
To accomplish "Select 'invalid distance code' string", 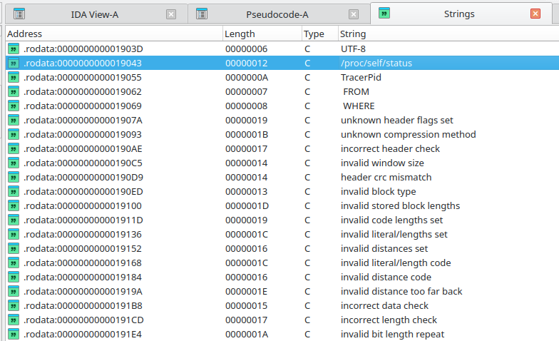I will click(386, 277).
